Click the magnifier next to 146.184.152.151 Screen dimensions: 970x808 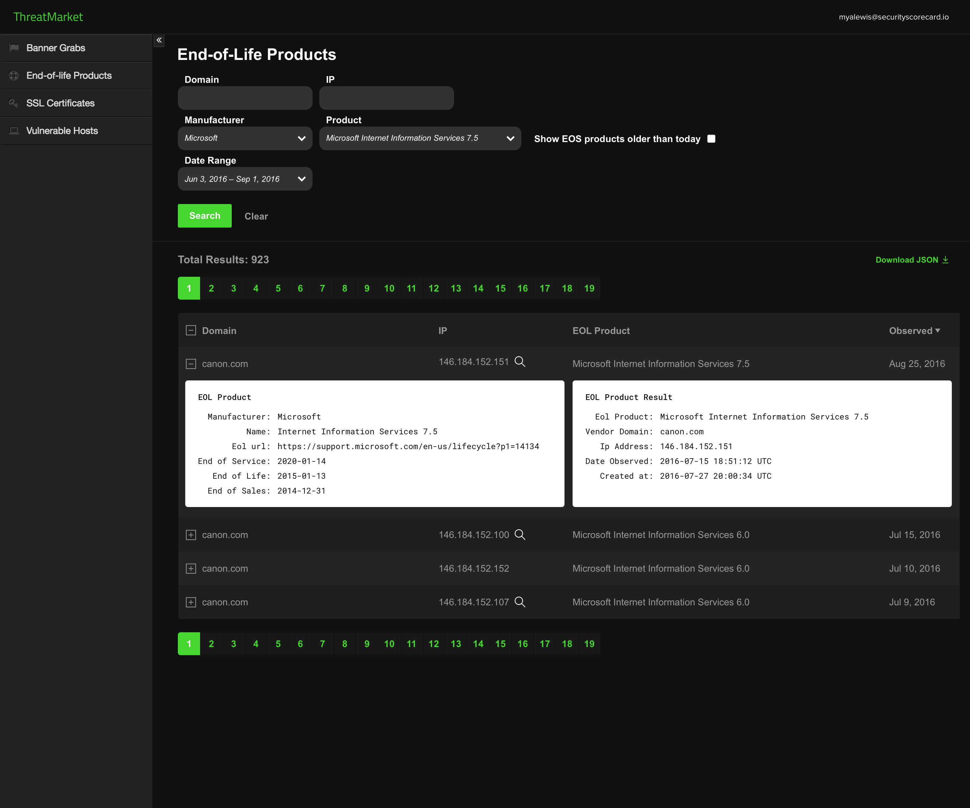point(520,362)
